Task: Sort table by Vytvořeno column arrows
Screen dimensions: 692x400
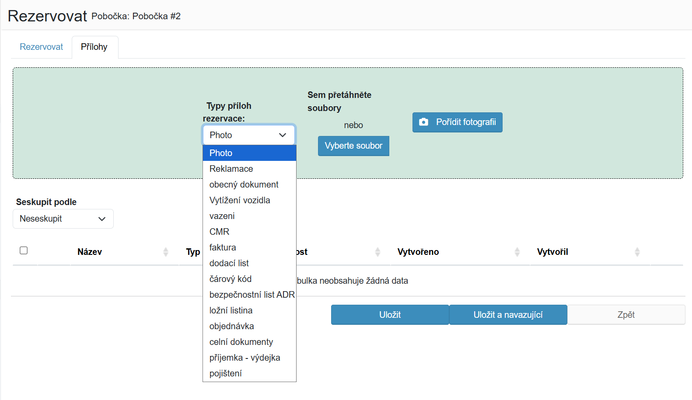Action: [517, 252]
